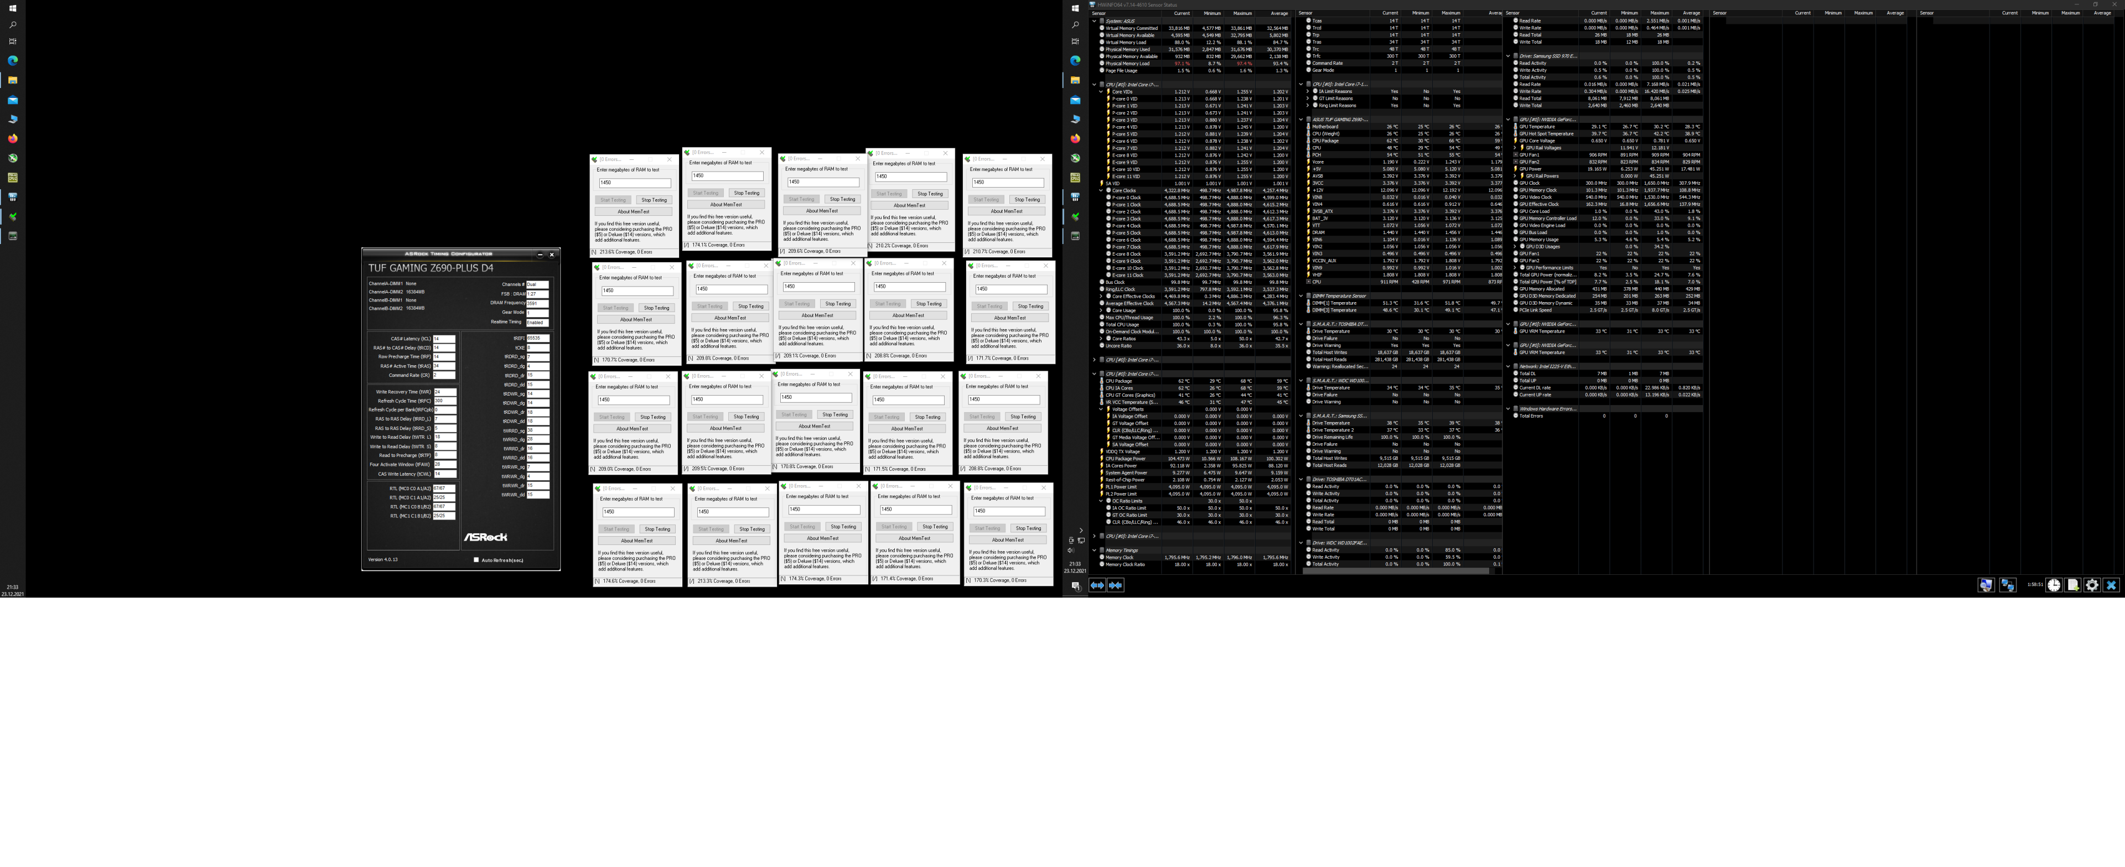
Task: Click About MemTest in the 170.3% coverage window
Action: point(1007,541)
